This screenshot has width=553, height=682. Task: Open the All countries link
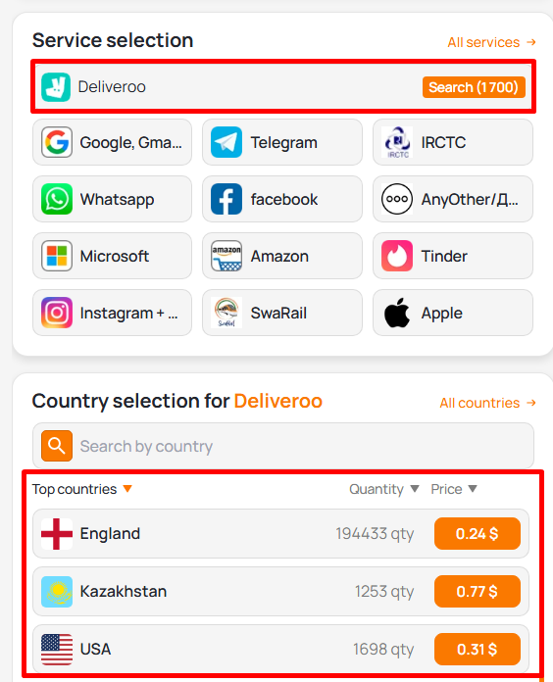coord(487,403)
